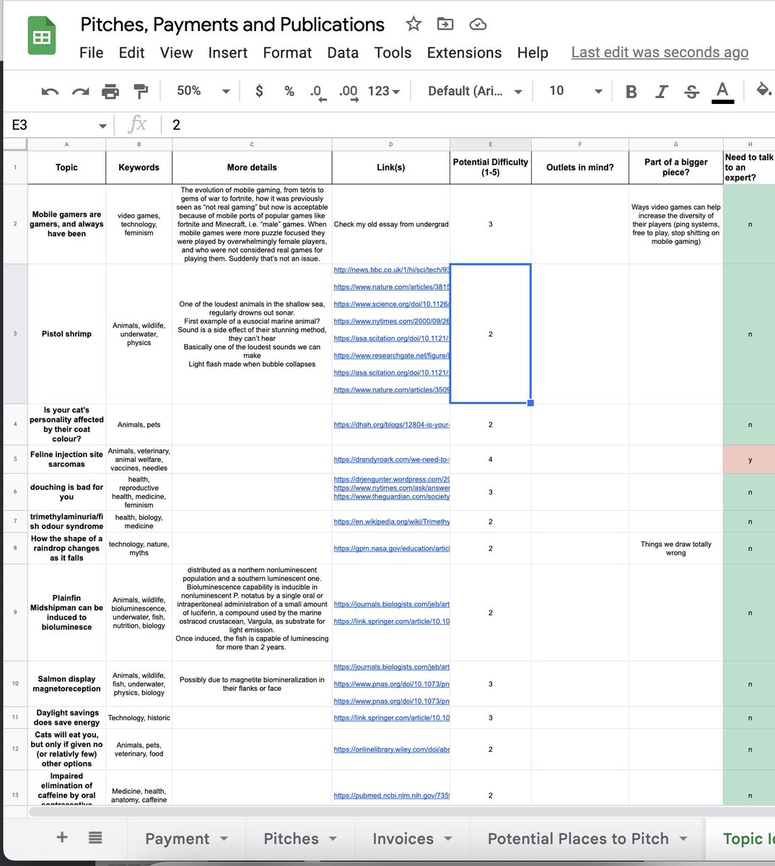The height and width of the screenshot is (866, 775).
Task: Select the red 'y' expert cell
Action: (750, 460)
